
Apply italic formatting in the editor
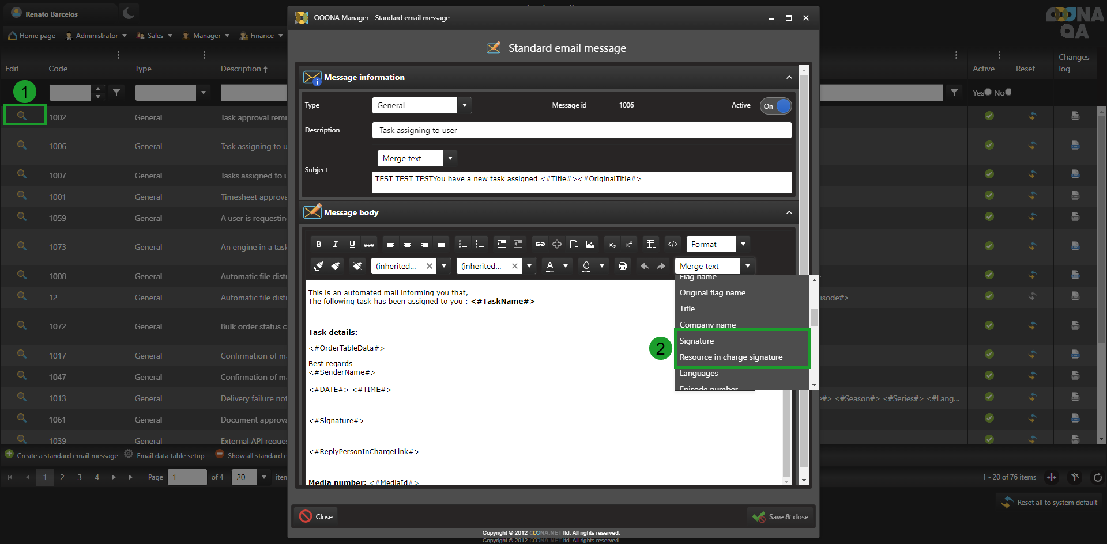tap(335, 244)
